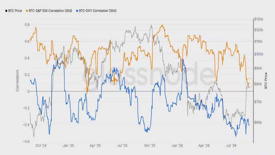This screenshot has height=155, width=275.
Task: Select the Oct '24 x-axis label
Action: click(41, 145)
